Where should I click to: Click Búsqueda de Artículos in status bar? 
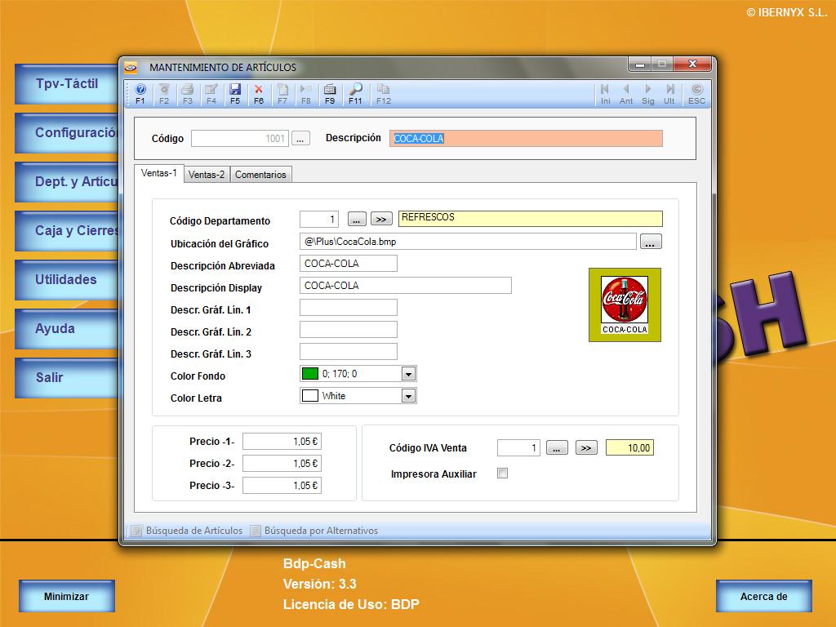pos(187,531)
